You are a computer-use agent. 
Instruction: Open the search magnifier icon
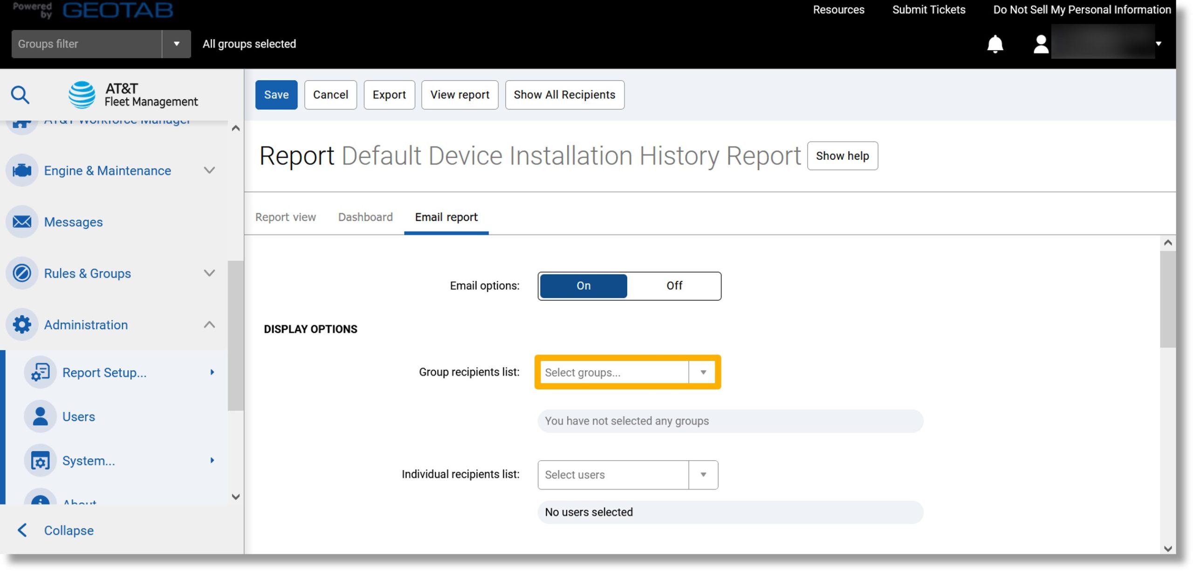pos(20,95)
